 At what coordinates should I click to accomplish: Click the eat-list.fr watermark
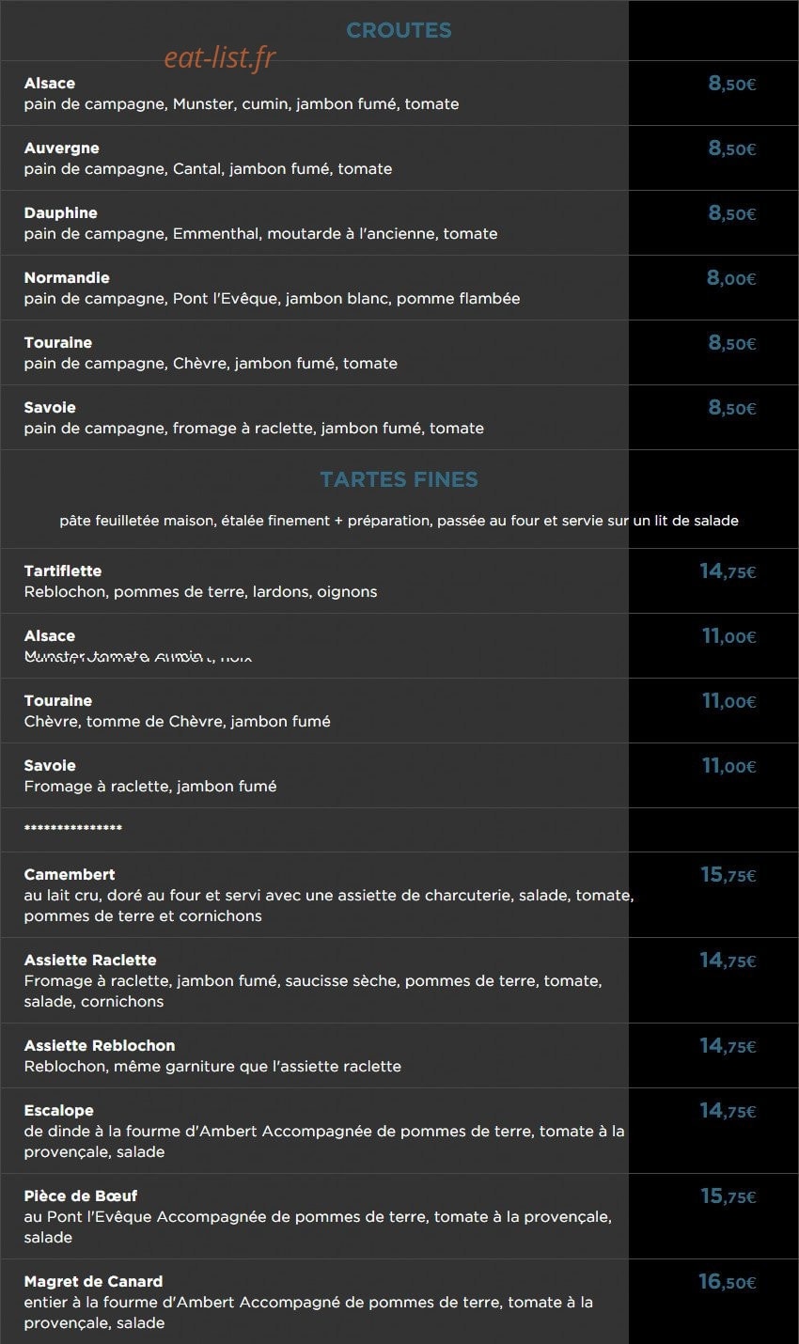click(220, 58)
